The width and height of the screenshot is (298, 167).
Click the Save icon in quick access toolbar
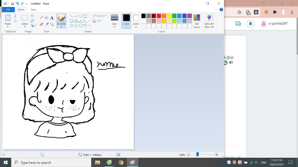pyautogui.click(x=12, y=3)
